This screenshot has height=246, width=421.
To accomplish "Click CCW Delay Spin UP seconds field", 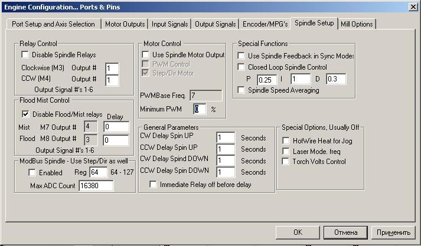I will [x=226, y=149].
